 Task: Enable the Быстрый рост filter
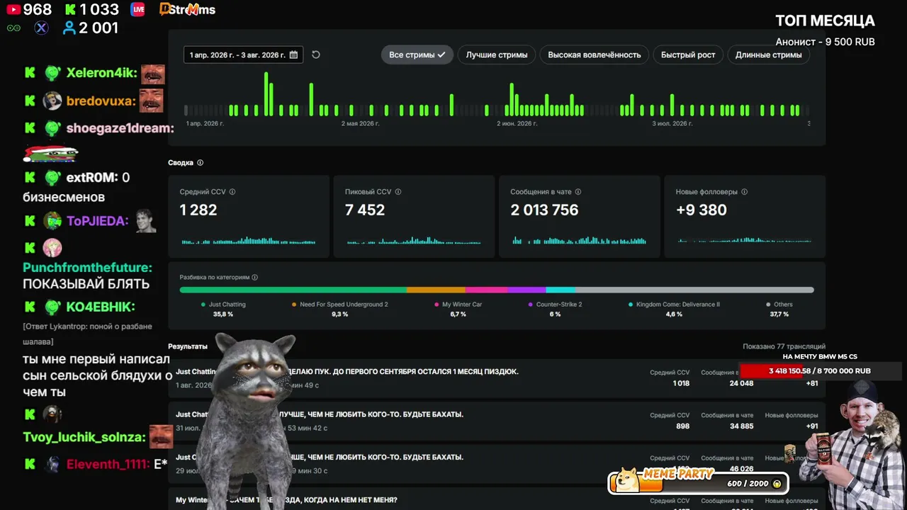[688, 55]
